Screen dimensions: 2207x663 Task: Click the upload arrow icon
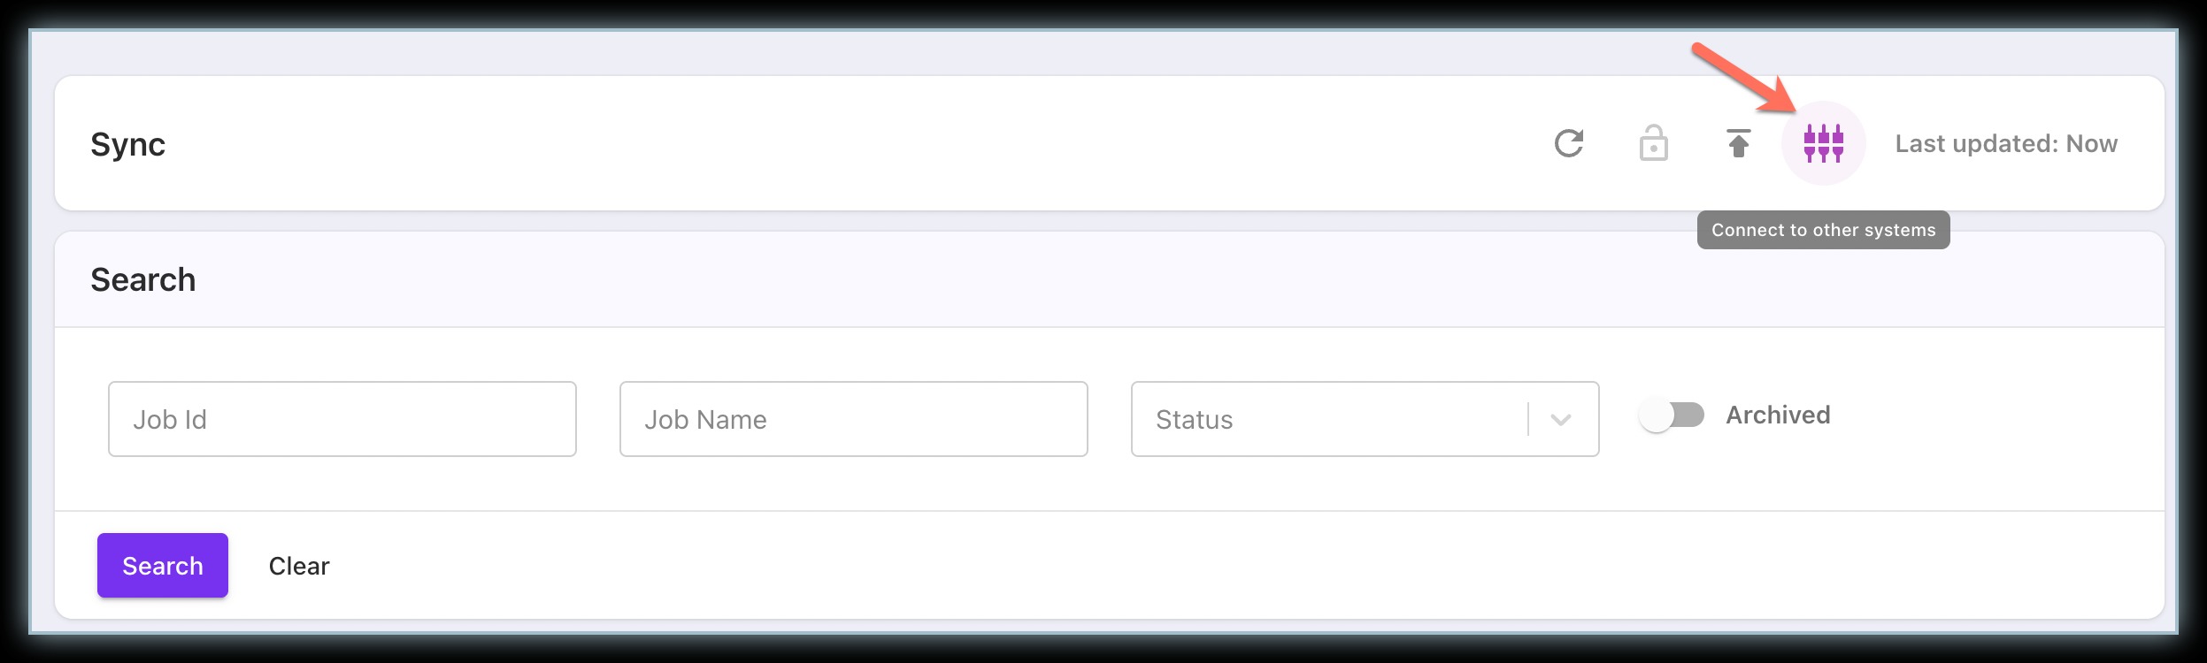click(1738, 143)
